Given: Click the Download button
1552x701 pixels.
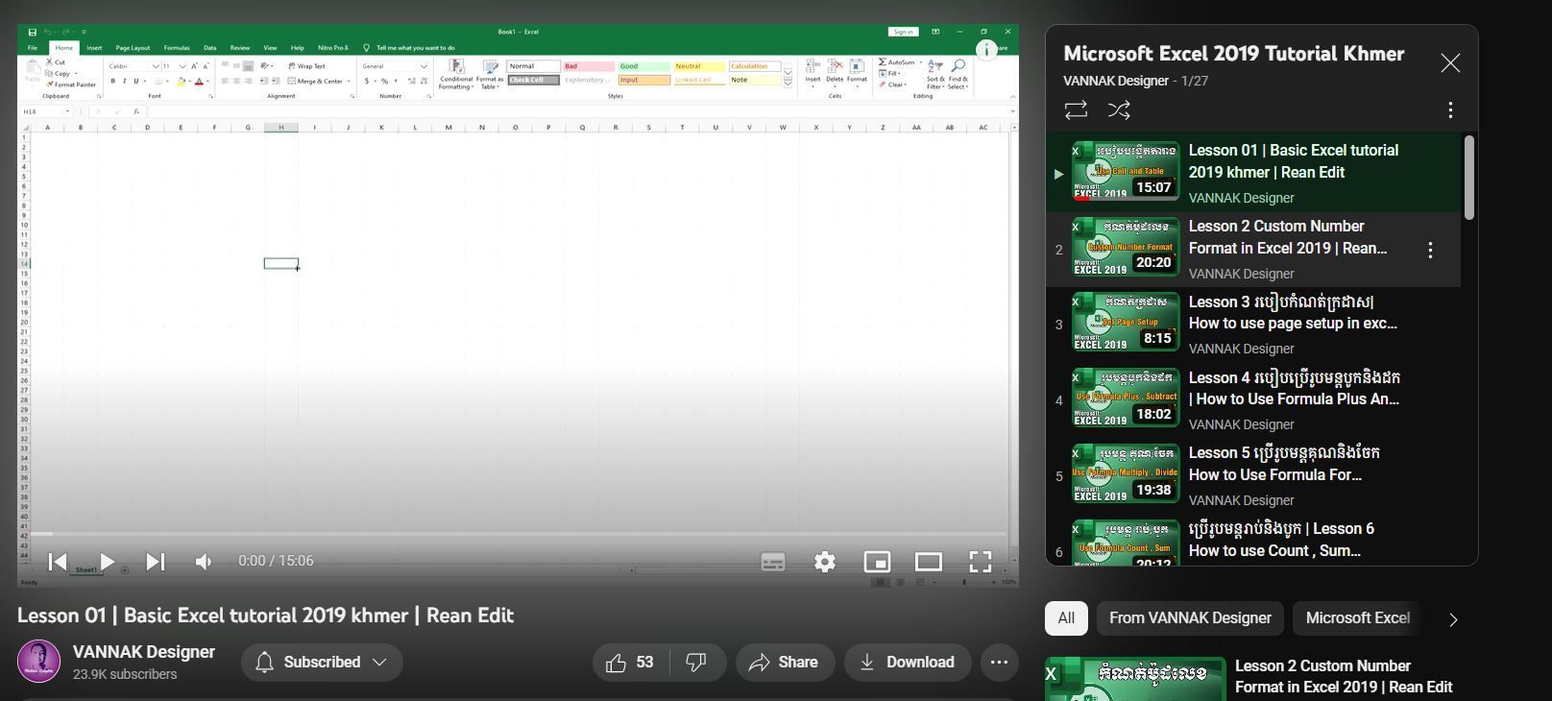Looking at the screenshot, I should (x=908, y=663).
